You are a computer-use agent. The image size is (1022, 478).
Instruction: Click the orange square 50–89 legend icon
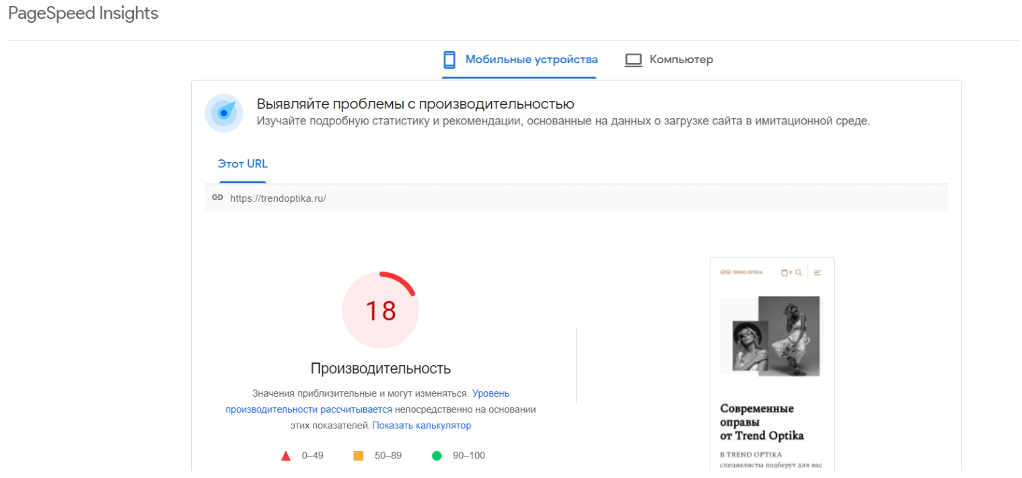pos(359,456)
